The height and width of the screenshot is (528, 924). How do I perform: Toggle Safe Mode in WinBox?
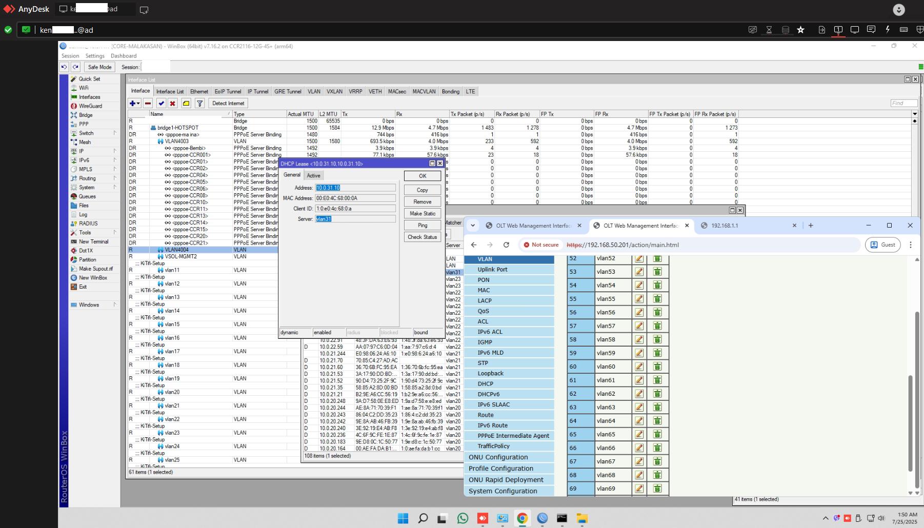pos(99,67)
